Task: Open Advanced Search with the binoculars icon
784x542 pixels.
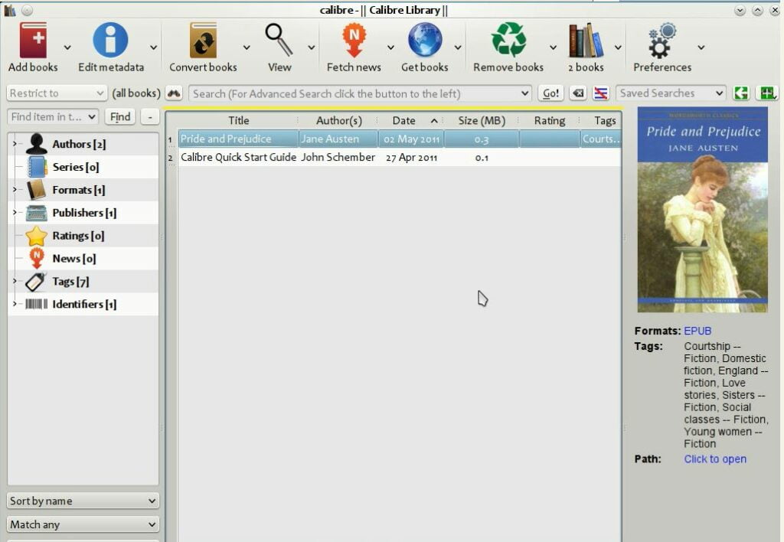Action: [x=173, y=93]
